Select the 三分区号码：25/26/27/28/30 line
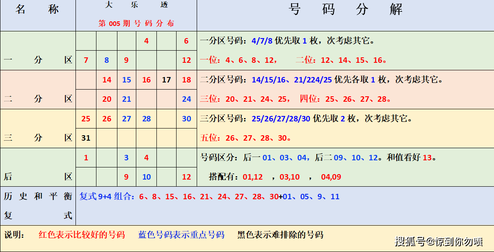Viewport: 494px width, 252px height. pos(306,118)
